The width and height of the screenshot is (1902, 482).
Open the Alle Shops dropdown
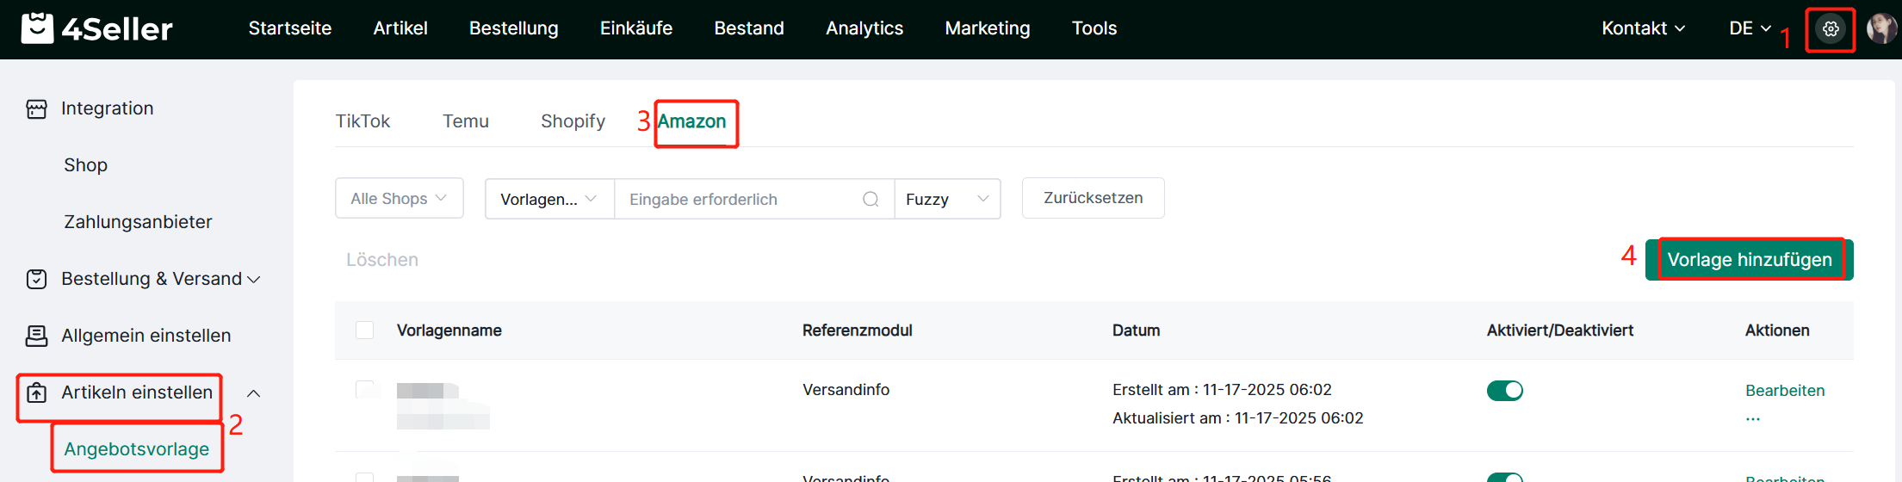(x=399, y=199)
